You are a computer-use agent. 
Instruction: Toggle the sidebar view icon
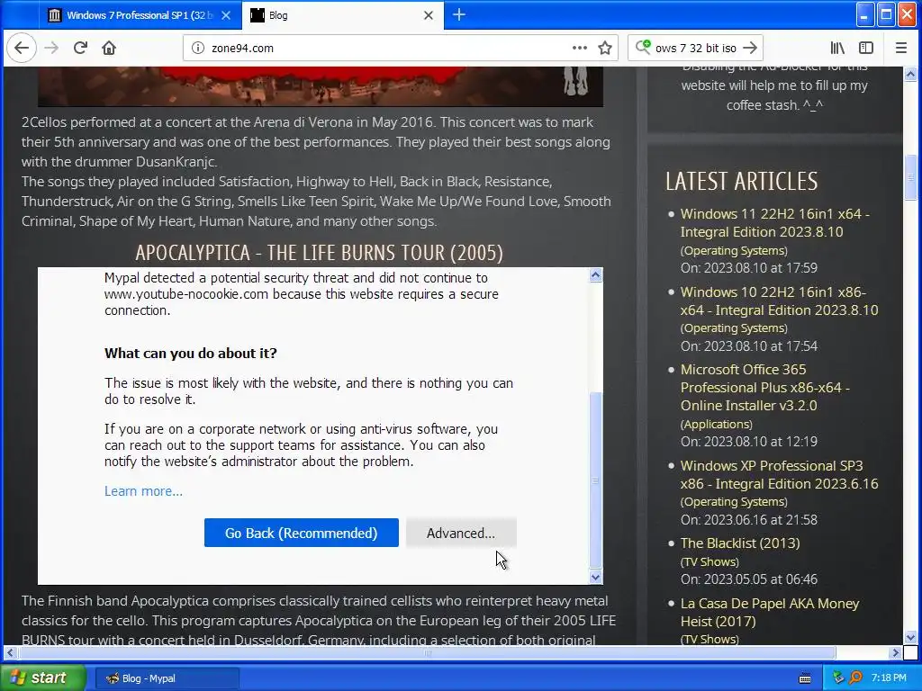click(866, 48)
